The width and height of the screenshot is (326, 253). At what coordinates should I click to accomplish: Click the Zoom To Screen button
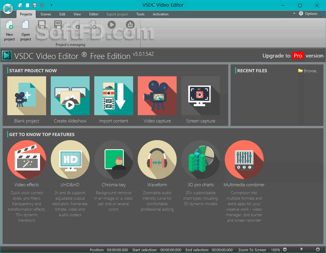click(x=252, y=250)
